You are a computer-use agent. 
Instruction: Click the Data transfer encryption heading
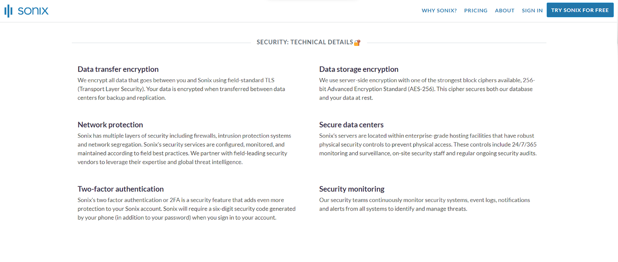tap(118, 69)
